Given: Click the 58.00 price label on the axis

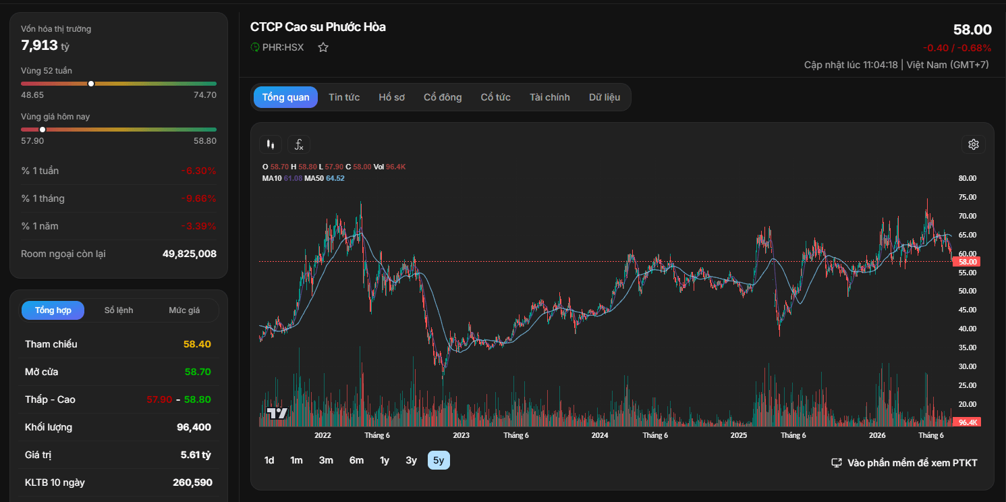Looking at the screenshot, I should click(966, 262).
